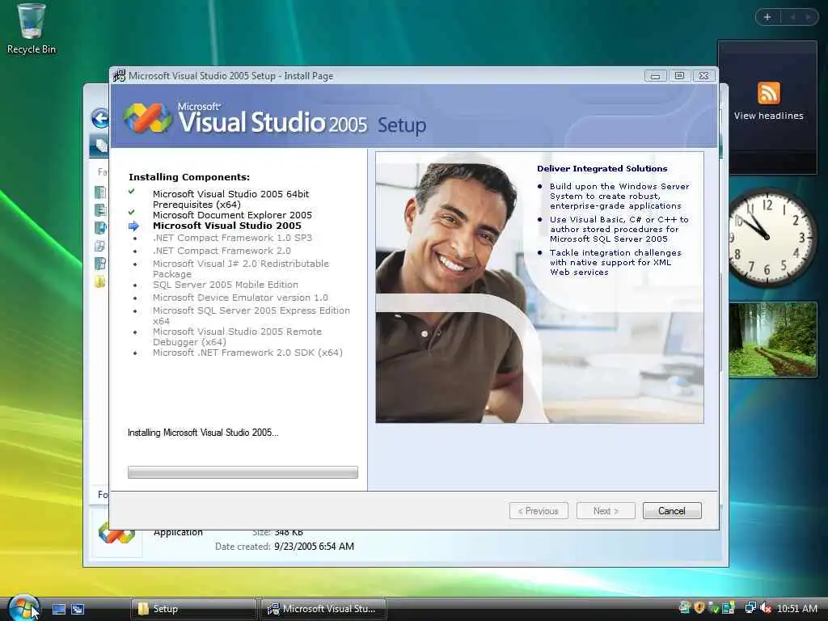The height and width of the screenshot is (621, 828).
Task: Select '.NET Compact Framework 1.0 SP3' entry
Action: [x=232, y=238]
